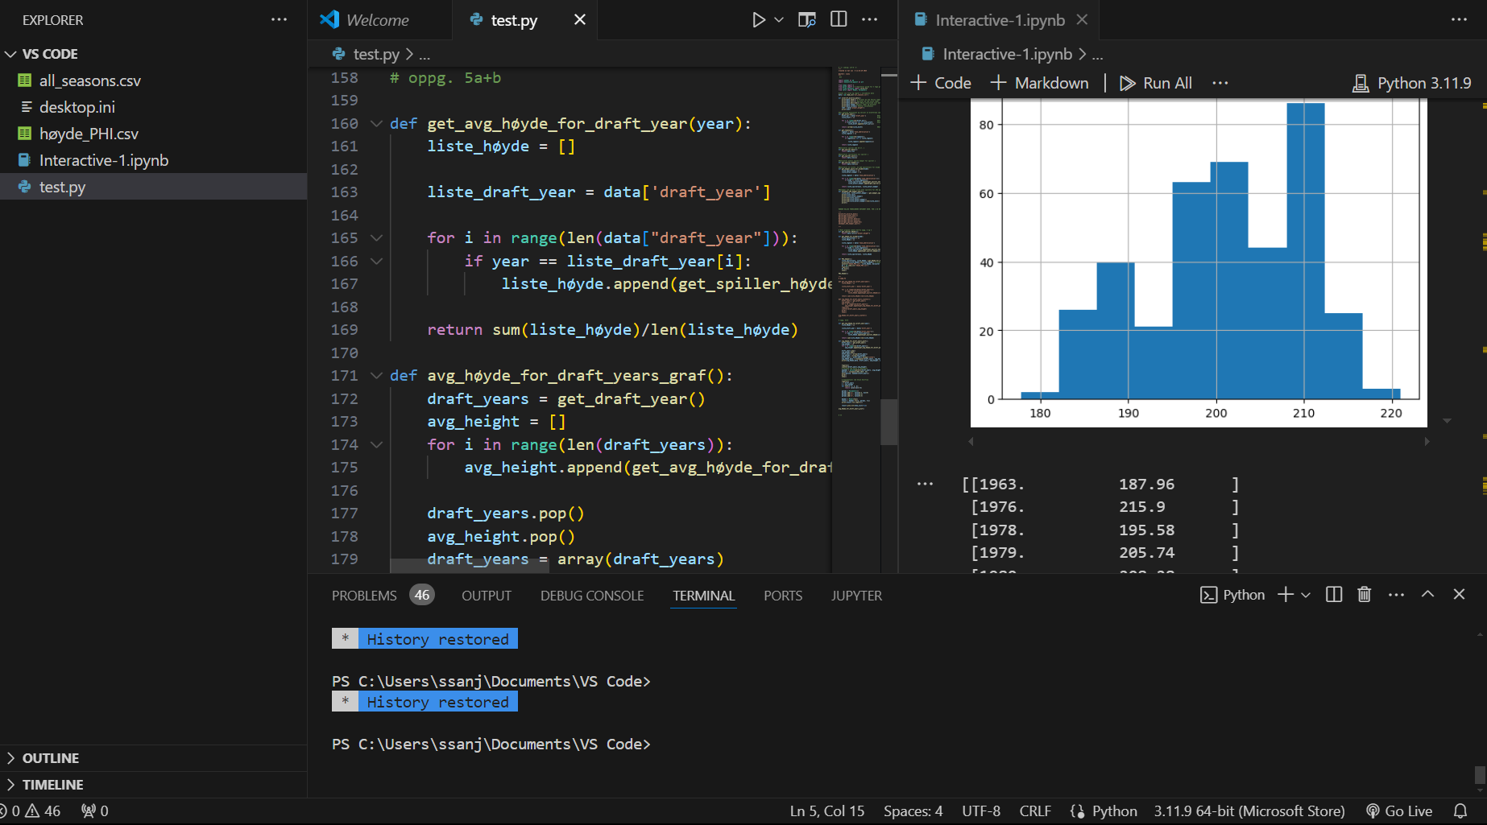This screenshot has height=825, width=1487.
Task: Click the editor vertical scrollbar thumb
Action: [x=889, y=422]
